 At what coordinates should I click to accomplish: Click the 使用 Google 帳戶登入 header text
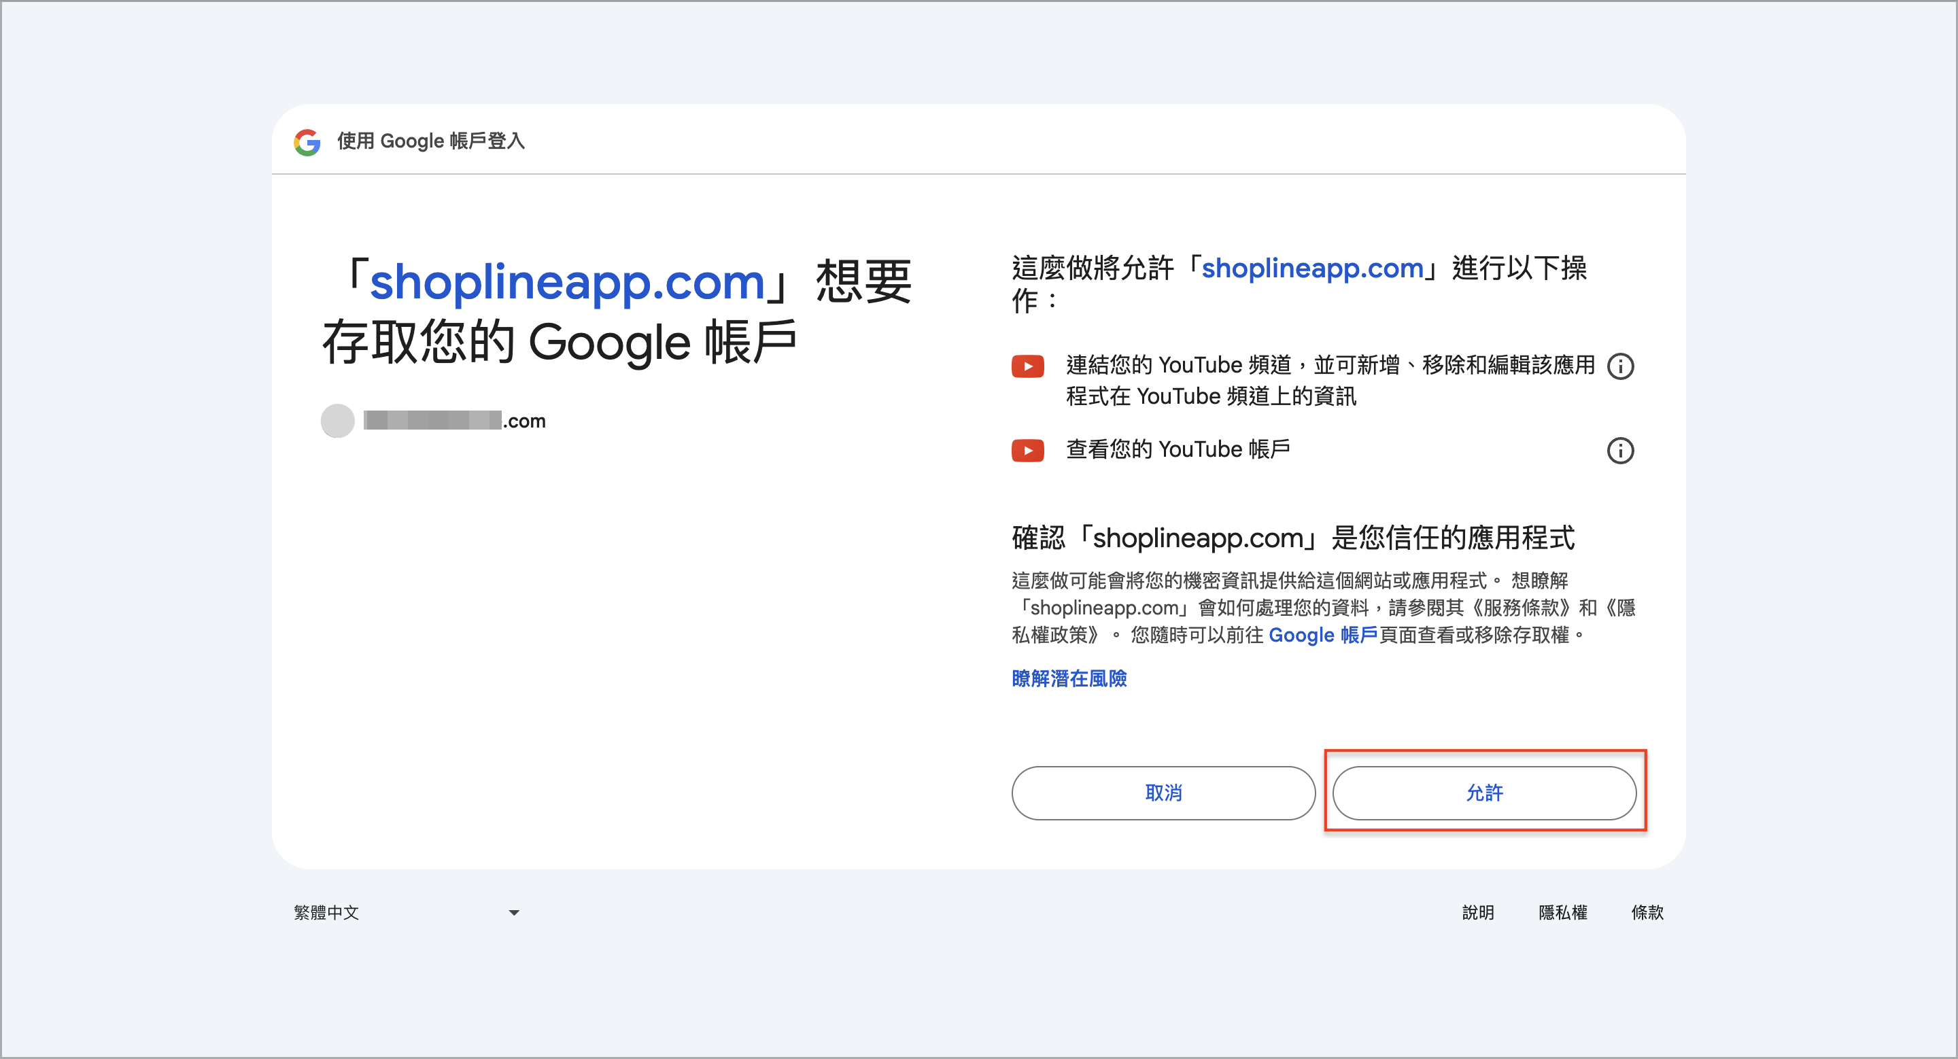[x=431, y=141]
